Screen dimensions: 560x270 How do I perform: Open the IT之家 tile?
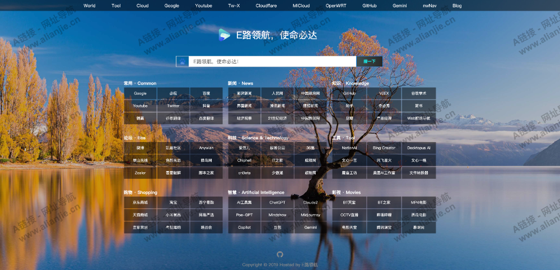coord(277,160)
